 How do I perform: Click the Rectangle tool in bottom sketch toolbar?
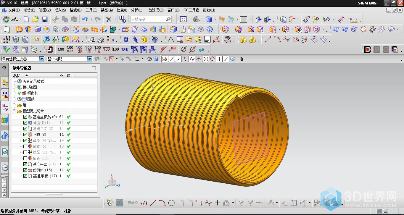(x=199, y=203)
